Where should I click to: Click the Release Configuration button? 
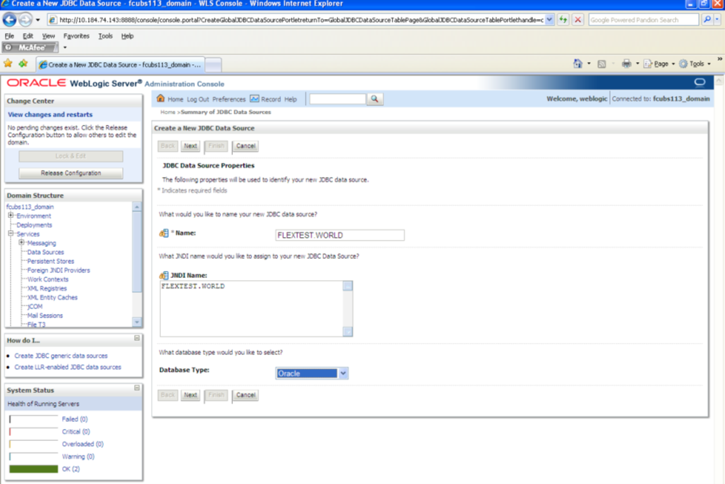click(x=71, y=173)
